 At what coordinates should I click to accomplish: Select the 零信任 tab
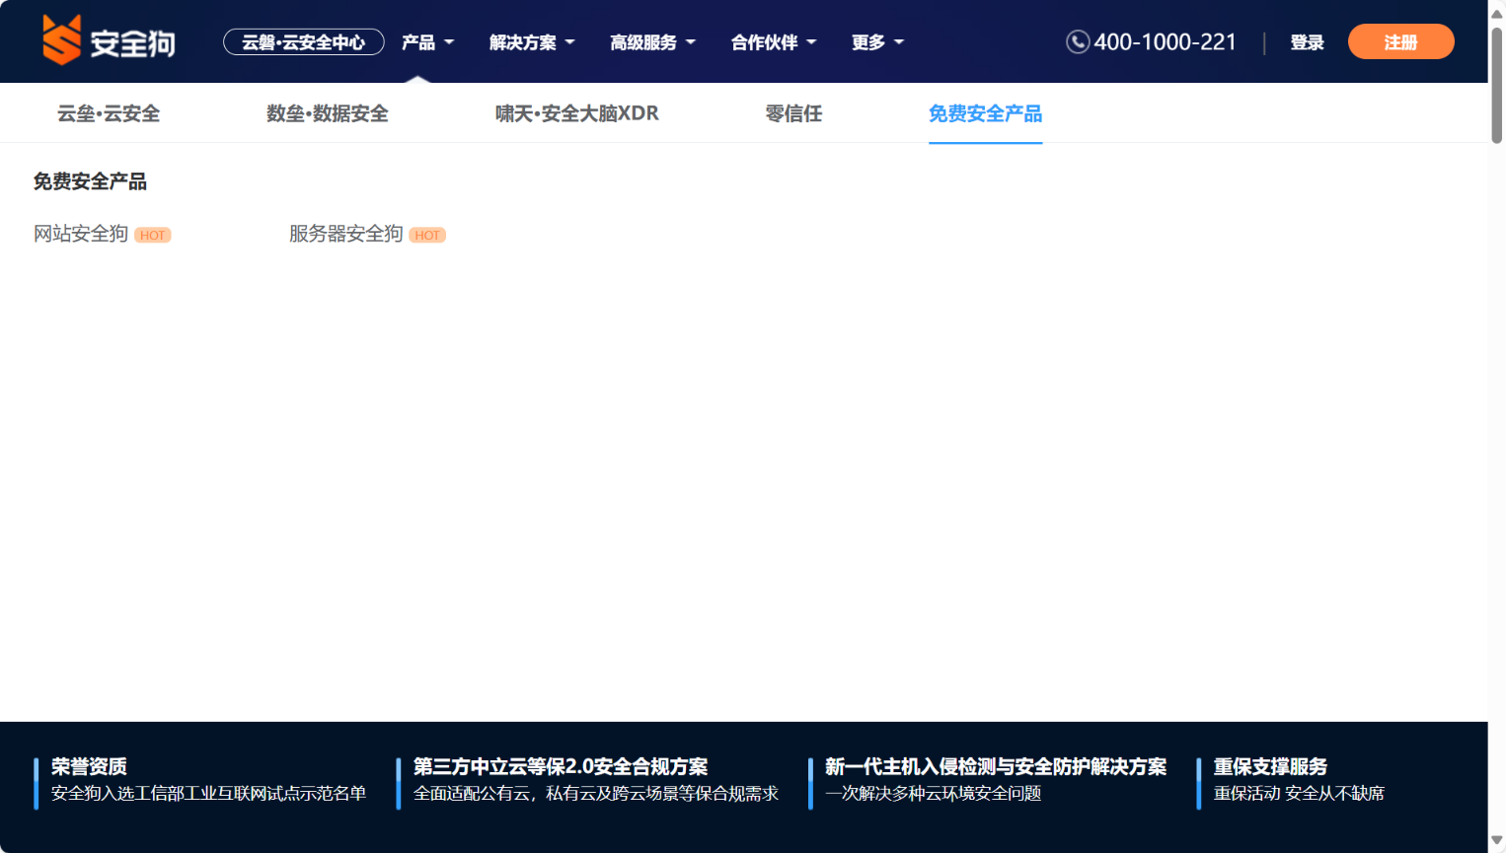[x=794, y=113]
